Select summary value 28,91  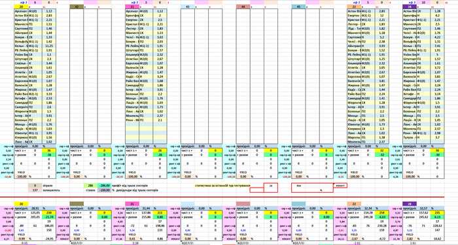(x=35, y=208)
